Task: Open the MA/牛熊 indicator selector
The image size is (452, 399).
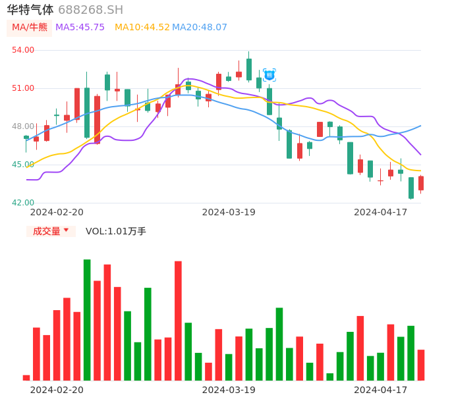Action: [29, 28]
